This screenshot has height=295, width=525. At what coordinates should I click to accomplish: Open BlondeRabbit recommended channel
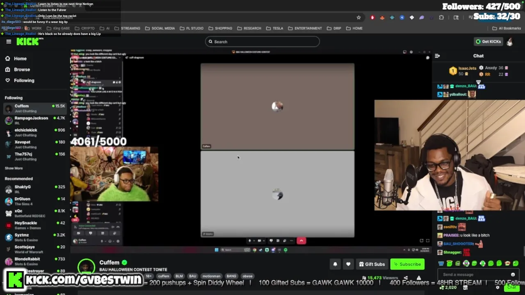pyautogui.click(x=35, y=261)
